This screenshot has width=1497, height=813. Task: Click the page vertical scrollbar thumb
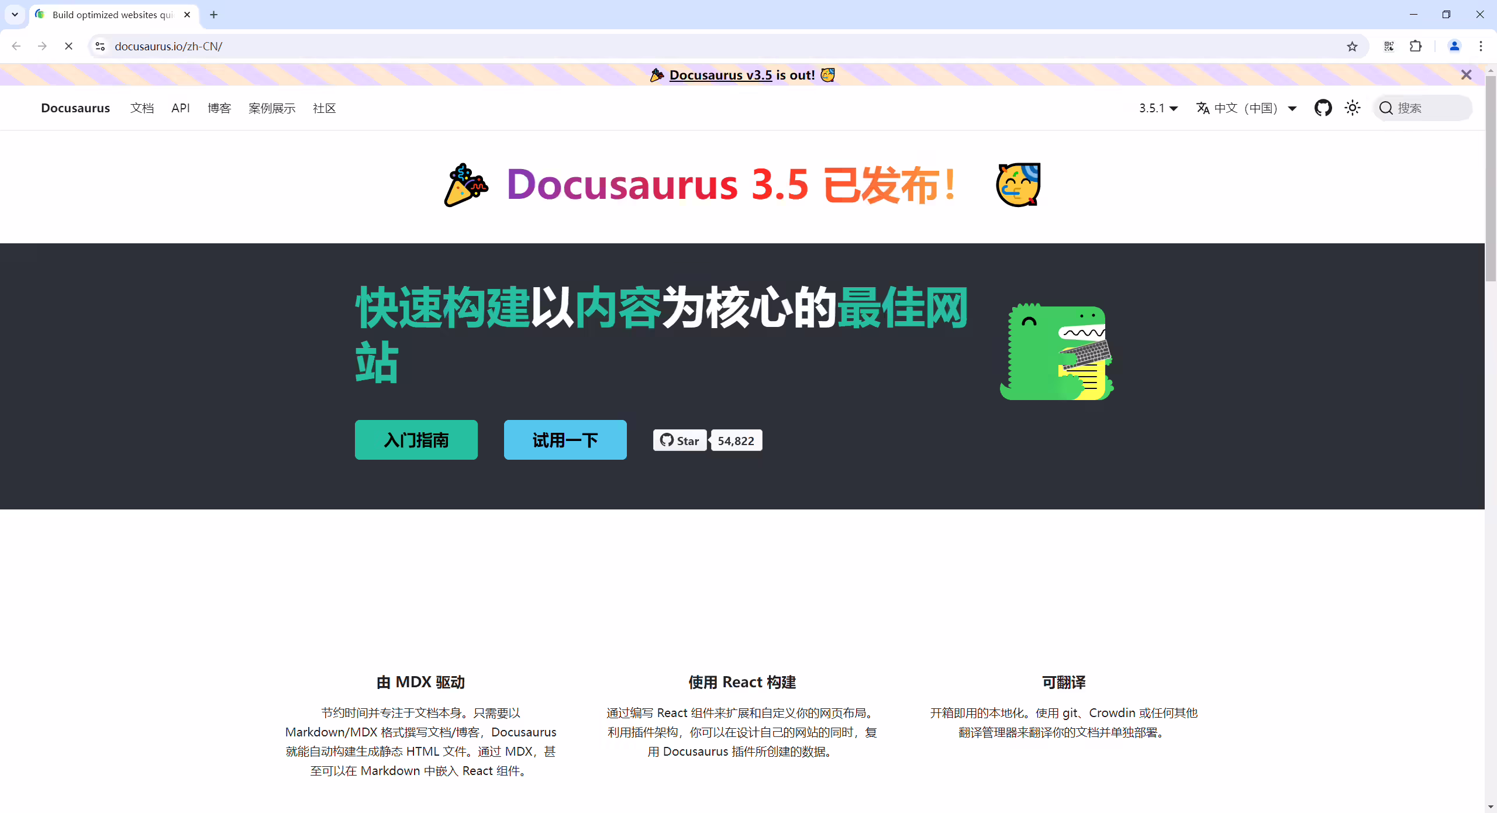pos(1491,178)
